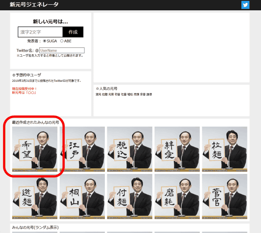
Task: Open the 江戸 era name thumbnail
Action: point(82,149)
